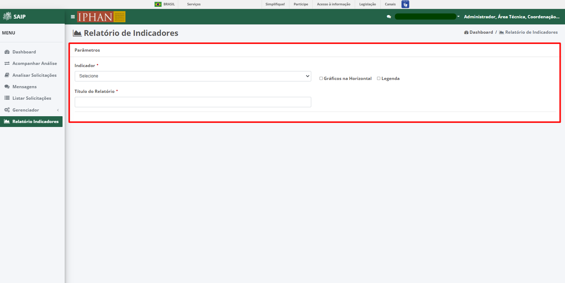Click breadcrumb Relatório chart icon
This screenshot has height=283, width=565.
click(x=501, y=32)
